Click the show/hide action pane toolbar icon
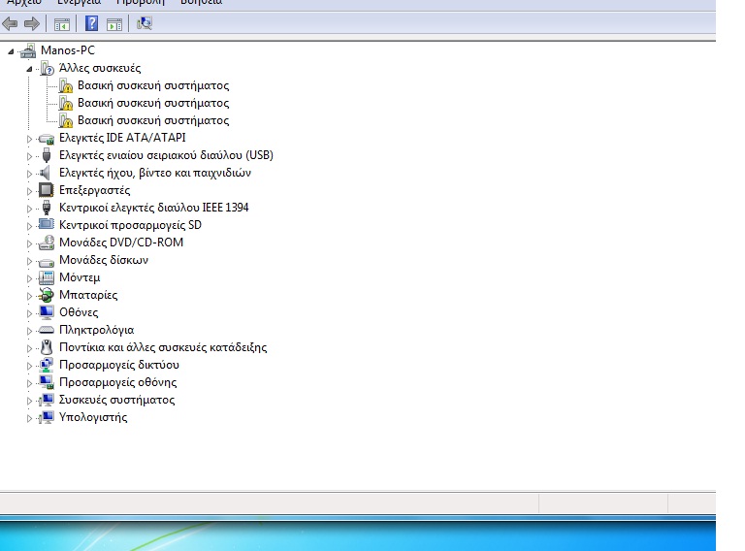This screenshot has height=551, width=745. (x=114, y=23)
